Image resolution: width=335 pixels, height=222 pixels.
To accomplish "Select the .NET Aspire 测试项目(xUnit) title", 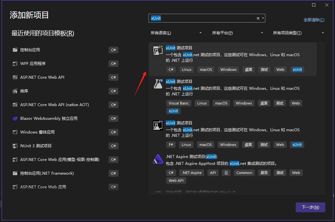I will [x=191, y=156].
